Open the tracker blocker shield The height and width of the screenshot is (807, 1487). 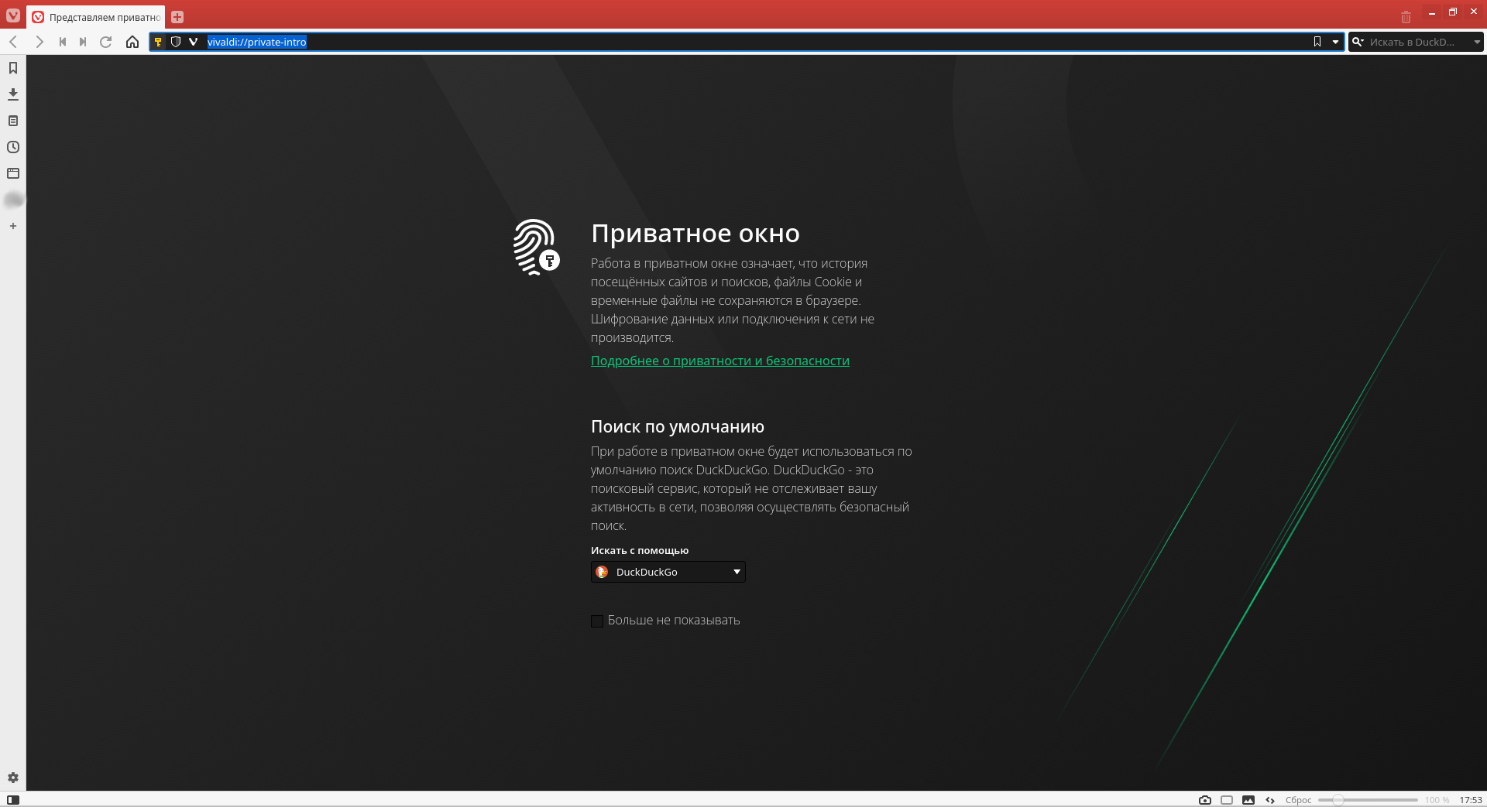tap(176, 42)
